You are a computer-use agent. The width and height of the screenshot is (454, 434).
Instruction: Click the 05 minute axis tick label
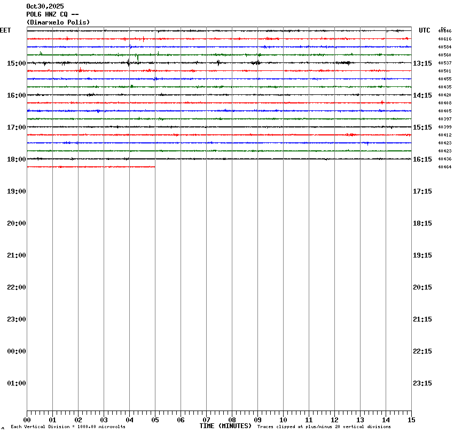click(x=155, y=420)
